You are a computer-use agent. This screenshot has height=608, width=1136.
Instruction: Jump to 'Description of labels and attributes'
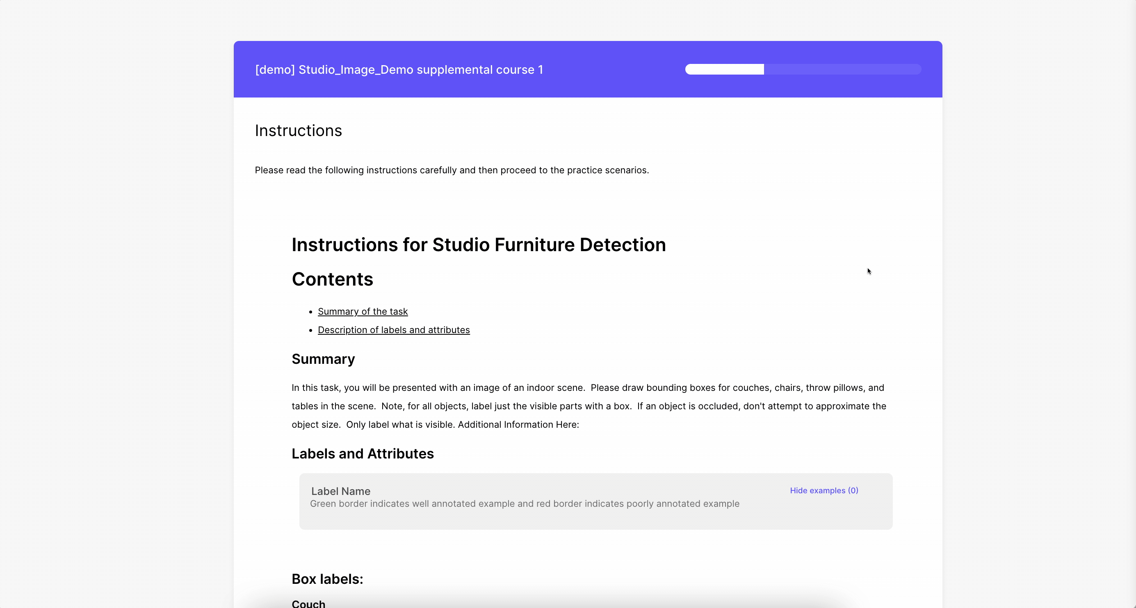click(393, 330)
